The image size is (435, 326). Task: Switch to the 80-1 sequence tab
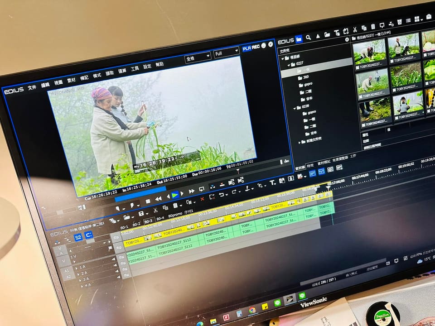[x=124, y=227]
